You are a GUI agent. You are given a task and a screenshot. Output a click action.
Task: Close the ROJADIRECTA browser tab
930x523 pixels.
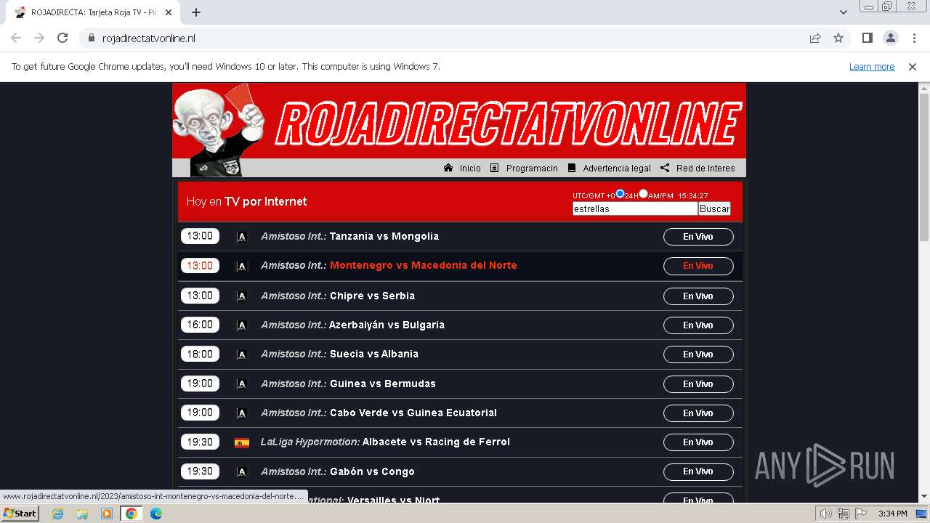pyautogui.click(x=169, y=12)
